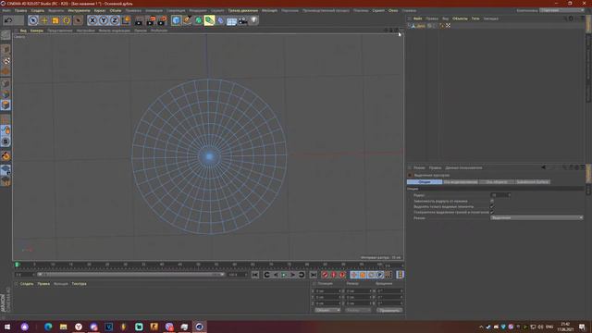Screen dimensions: 592x333
Task: Switch to Polygons mode
Action: (x=6, y=105)
